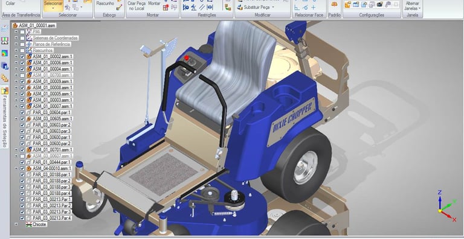This screenshot has width=464, height=239.
Task: Select ASM_01_00009.asm:1 in tree
Action: click(x=53, y=81)
